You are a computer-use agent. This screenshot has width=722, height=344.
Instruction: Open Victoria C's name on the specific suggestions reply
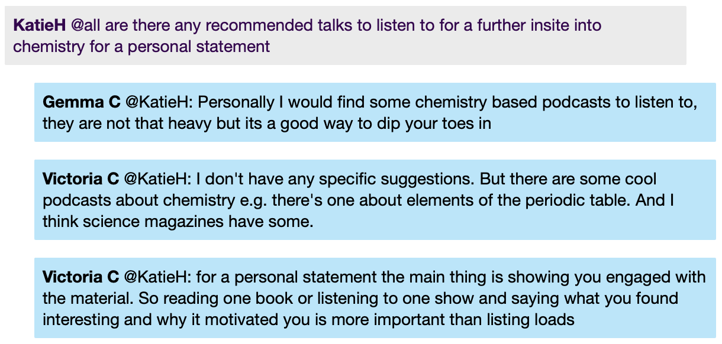(81, 179)
